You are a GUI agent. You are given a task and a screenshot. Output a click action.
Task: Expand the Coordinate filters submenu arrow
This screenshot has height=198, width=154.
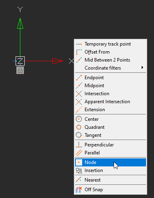142,68
